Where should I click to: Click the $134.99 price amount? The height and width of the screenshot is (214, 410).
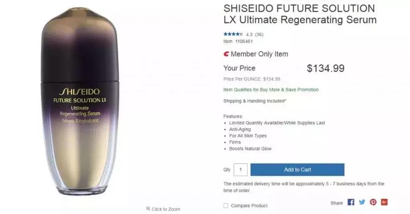[326, 68]
